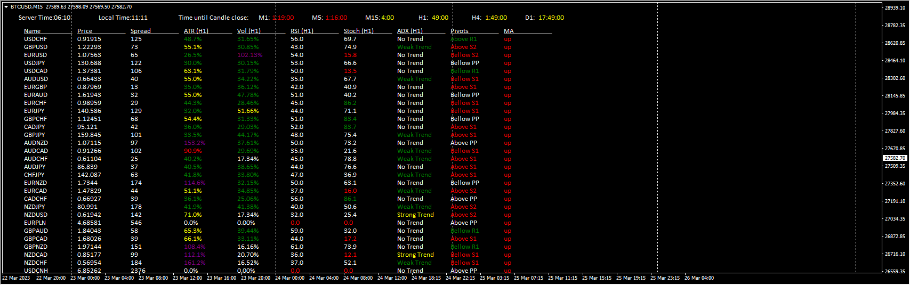
Task: Select the AUDNZD symbol name
Action: tap(36, 143)
